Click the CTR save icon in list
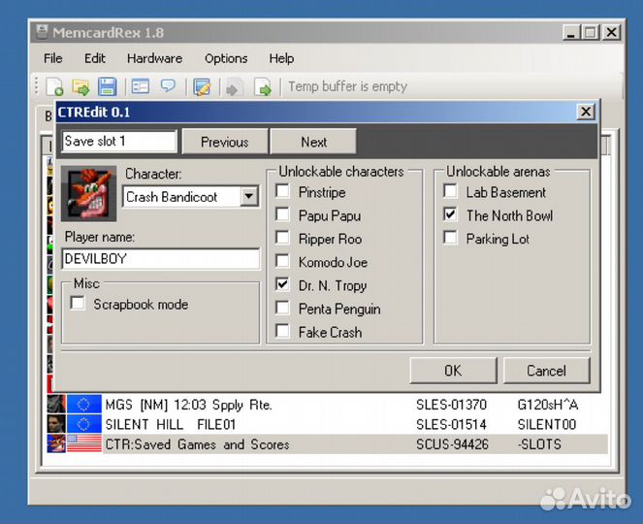The height and width of the screenshot is (524, 643). tap(56, 443)
